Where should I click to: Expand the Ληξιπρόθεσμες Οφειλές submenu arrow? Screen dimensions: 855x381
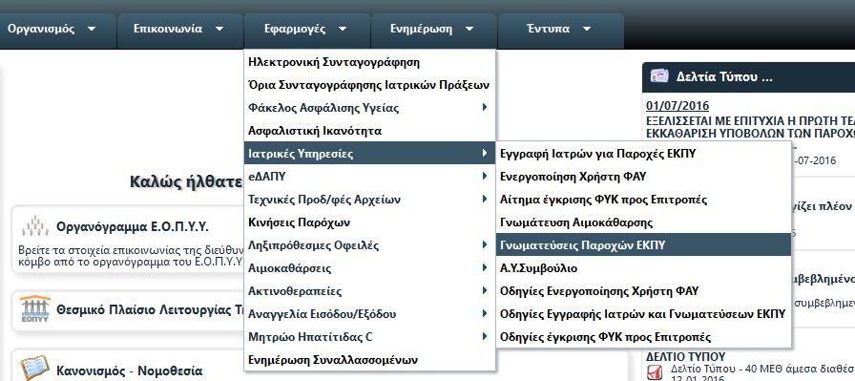pyautogui.click(x=484, y=245)
